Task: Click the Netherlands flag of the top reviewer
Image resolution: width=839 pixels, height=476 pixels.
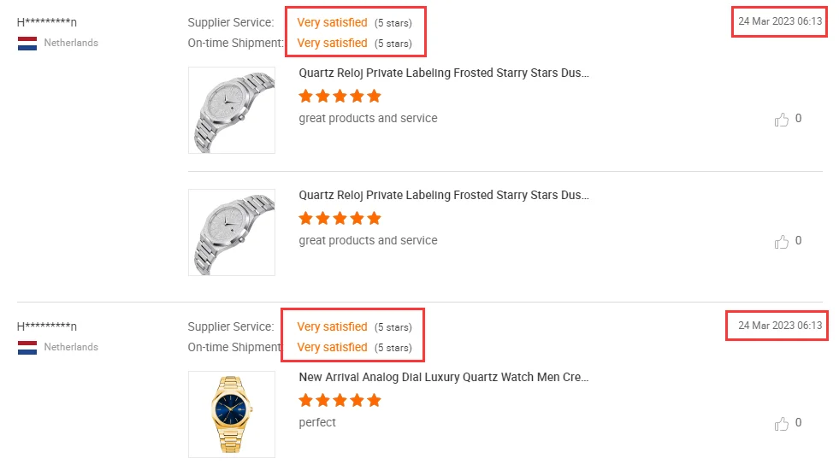Action: (x=27, y=43)
